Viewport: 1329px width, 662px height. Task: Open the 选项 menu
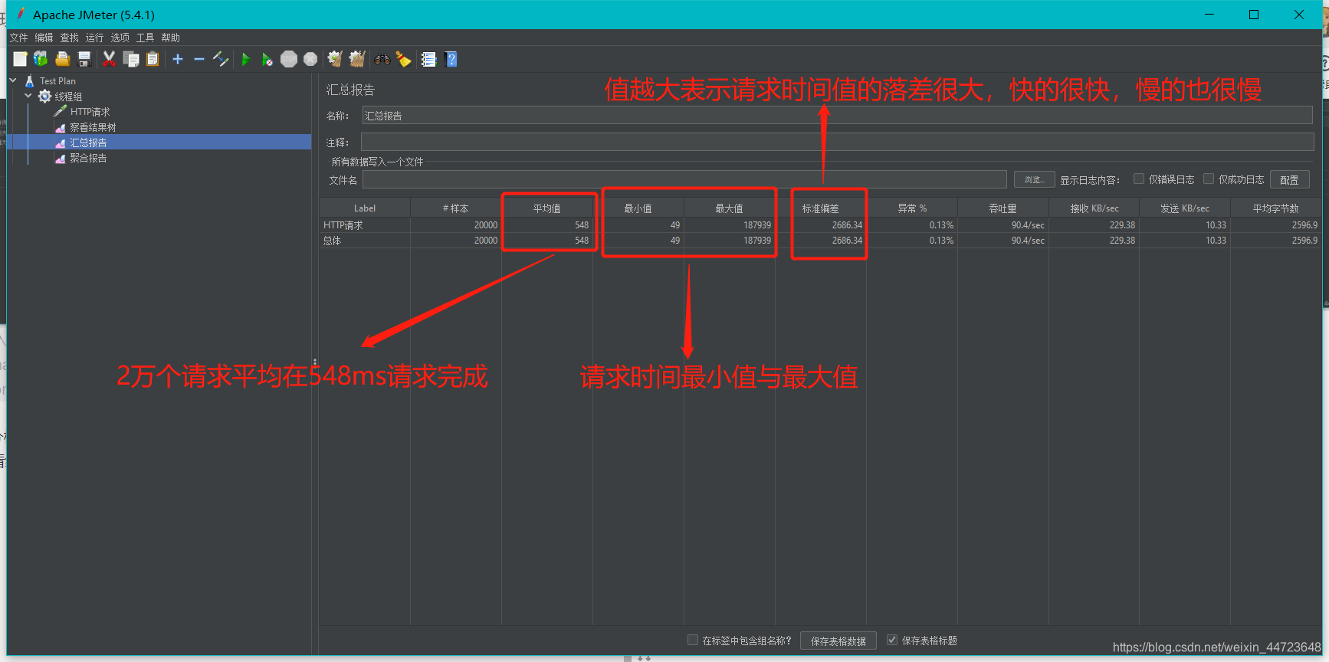pyautogui.click(x=120, y=38)
